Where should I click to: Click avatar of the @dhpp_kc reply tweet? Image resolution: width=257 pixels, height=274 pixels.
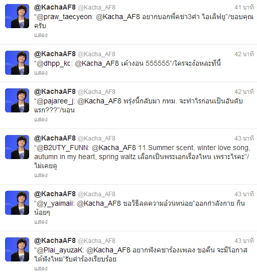coord(17,63)
